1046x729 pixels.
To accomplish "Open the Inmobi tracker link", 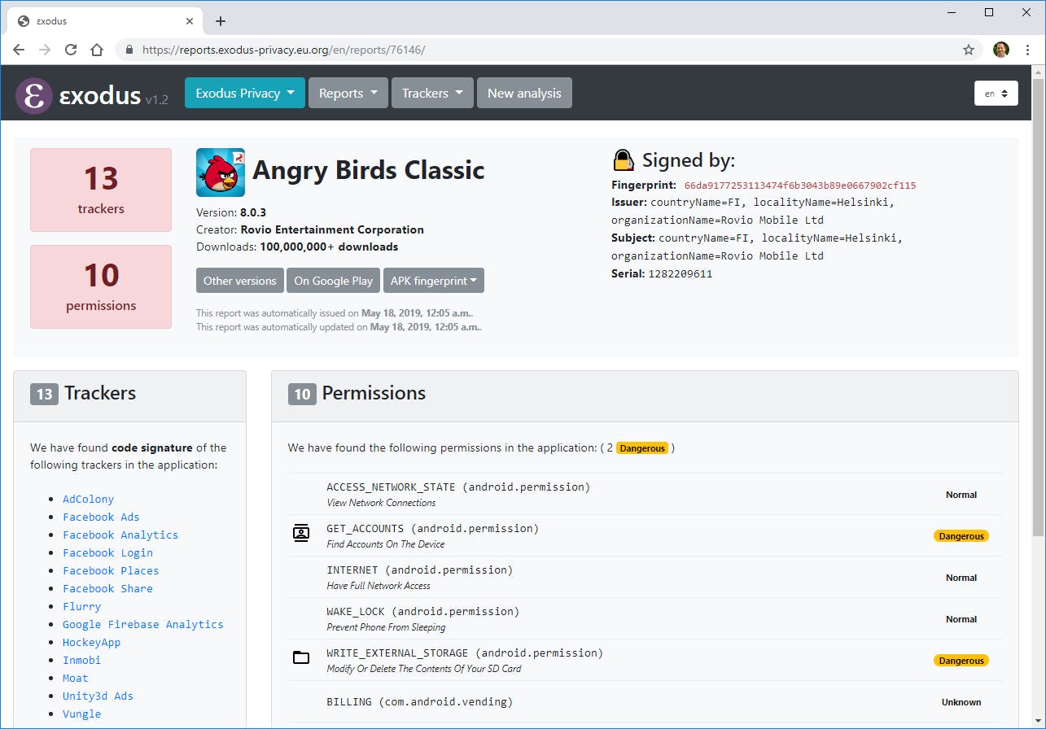I will coord(82,660).
